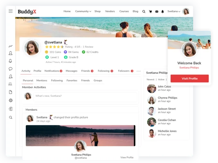Click the Grade B badge icon
218x163 pixels.
coord(65,57)
